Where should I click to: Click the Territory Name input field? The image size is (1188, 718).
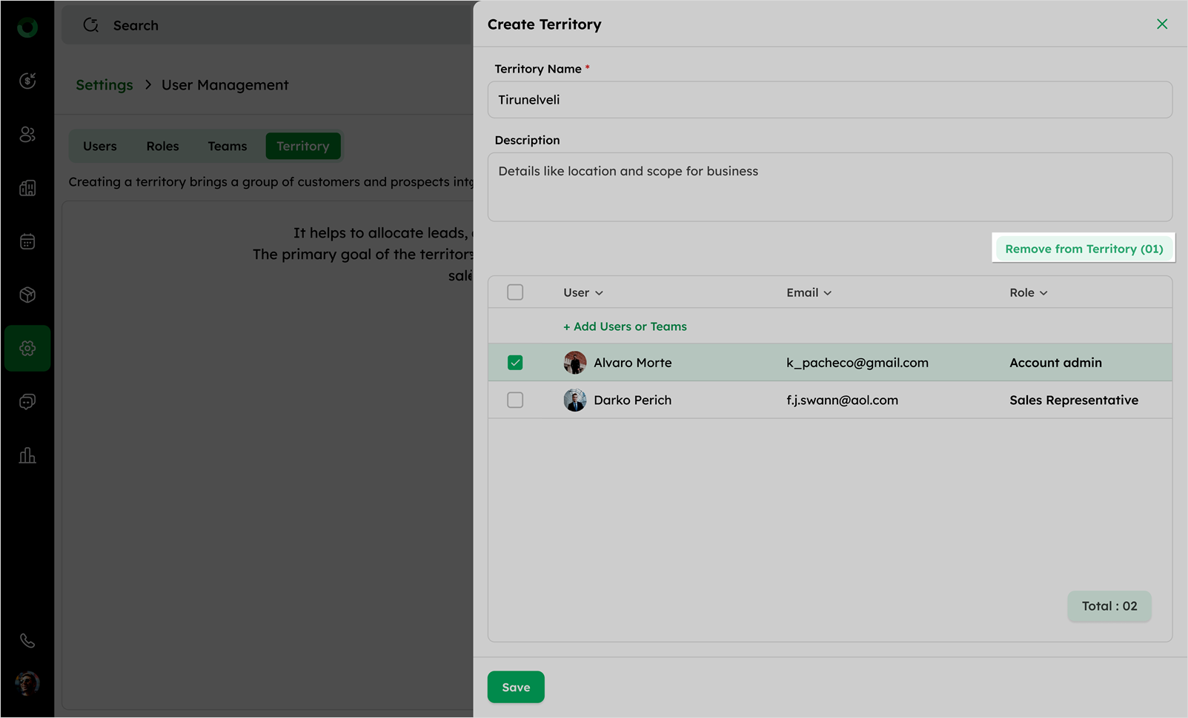(829, 100)
